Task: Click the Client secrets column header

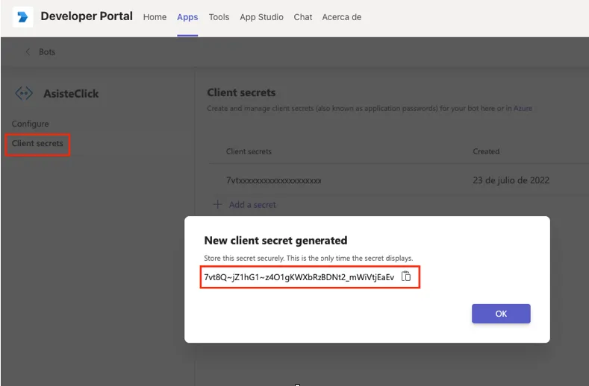Action: pos(249,151)
